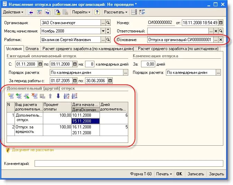
Task: Select the Дополнитель... отпуск row cell
Action: click(x=29, y=118)
